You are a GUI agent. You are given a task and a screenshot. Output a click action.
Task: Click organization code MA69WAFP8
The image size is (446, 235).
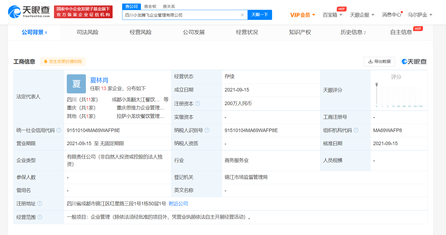coord(387,130)
